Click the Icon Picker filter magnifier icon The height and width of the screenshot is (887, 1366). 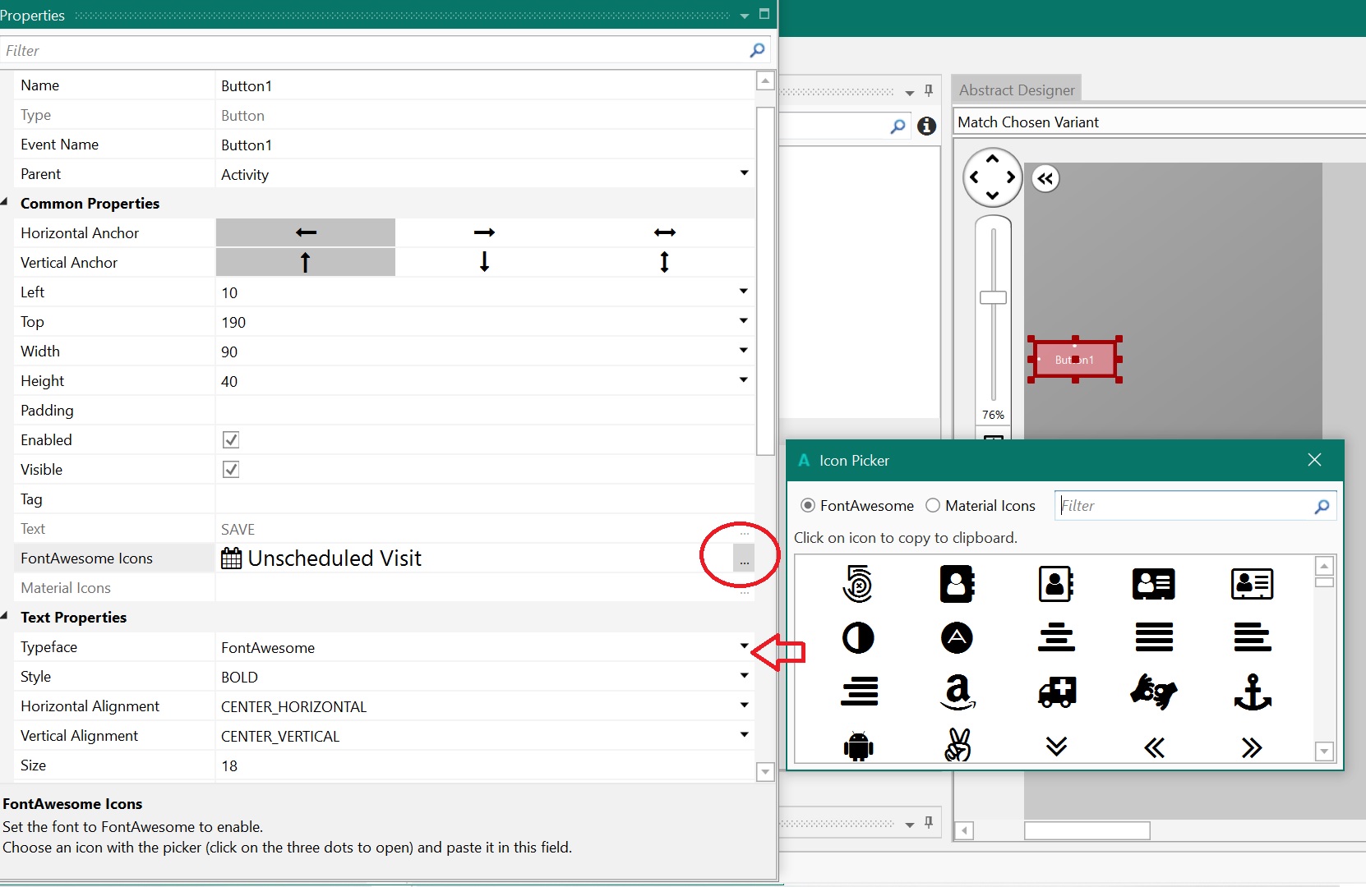pos(1322,506)
